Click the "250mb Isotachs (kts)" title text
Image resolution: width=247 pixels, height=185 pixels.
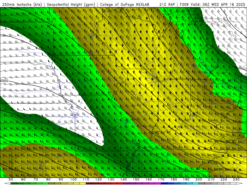coord(22,5)
